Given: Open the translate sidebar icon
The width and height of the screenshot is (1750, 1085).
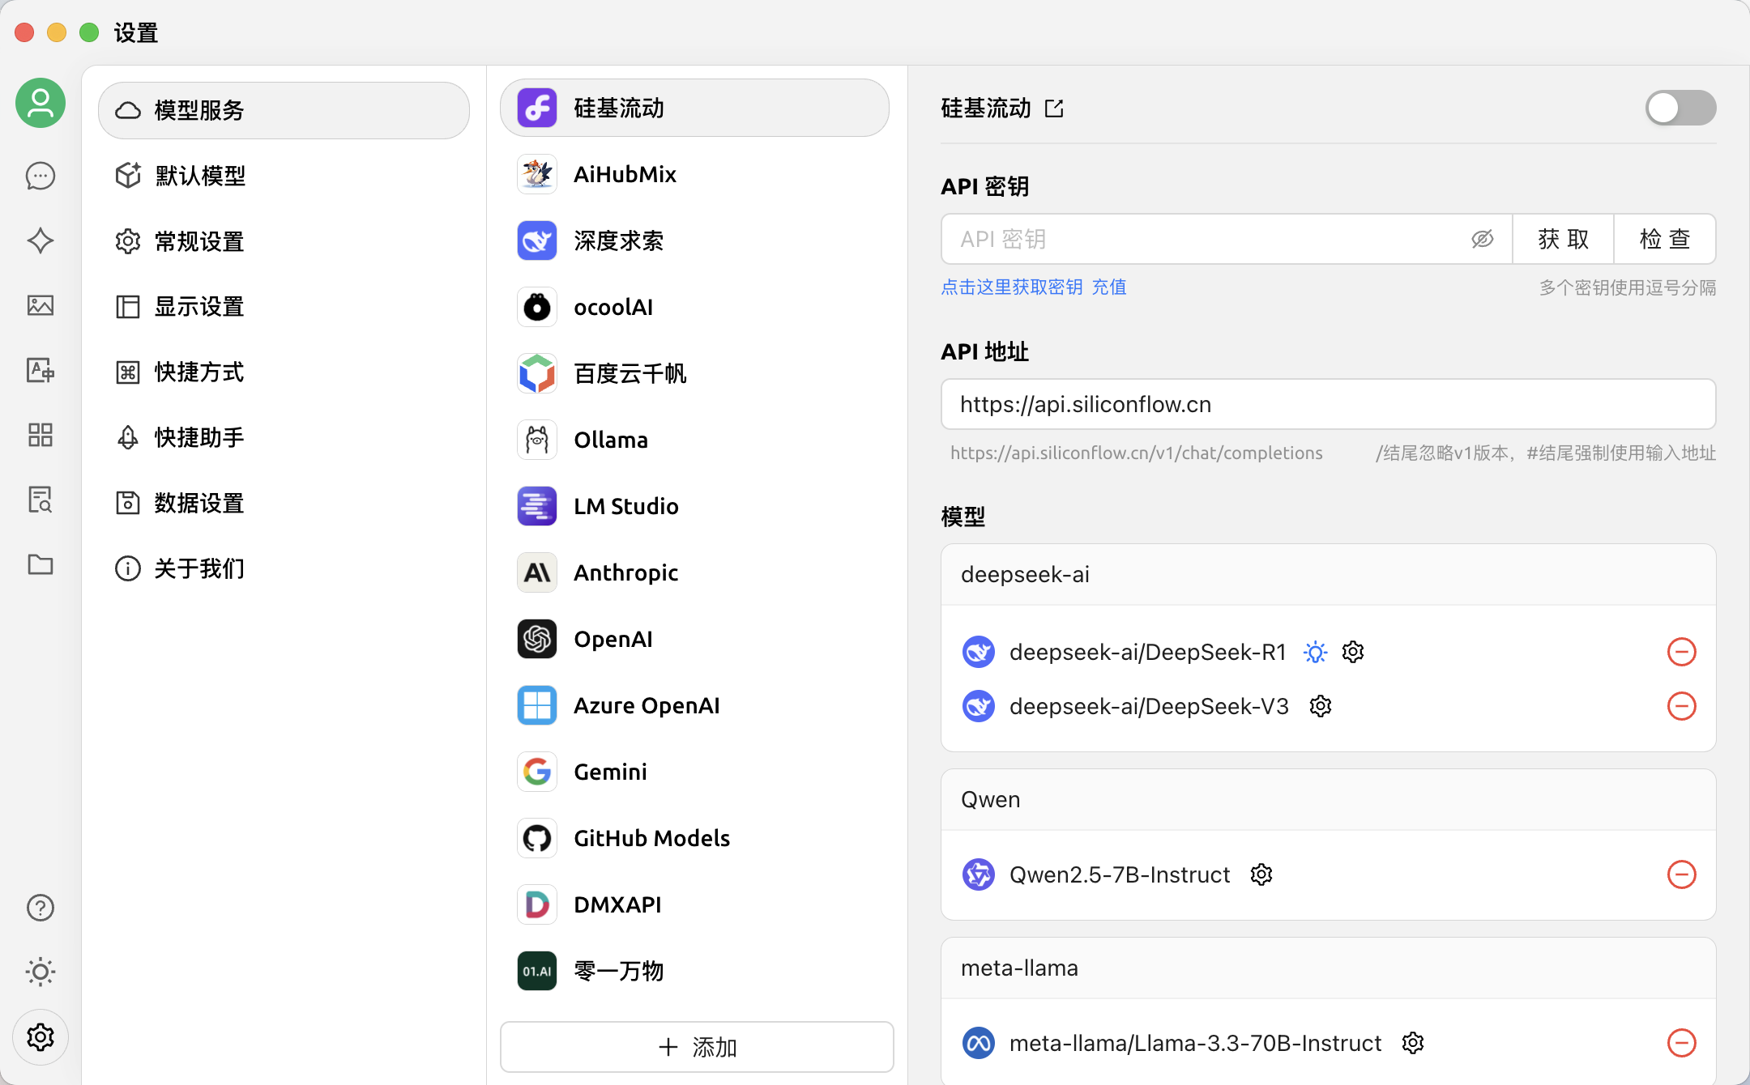Looking at the screenshot, I should pyautogui.click(x=41, y=370).
